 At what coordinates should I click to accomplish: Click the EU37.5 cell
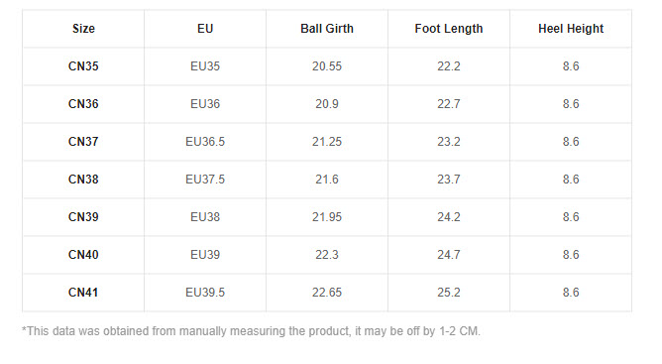pos(205,179)
